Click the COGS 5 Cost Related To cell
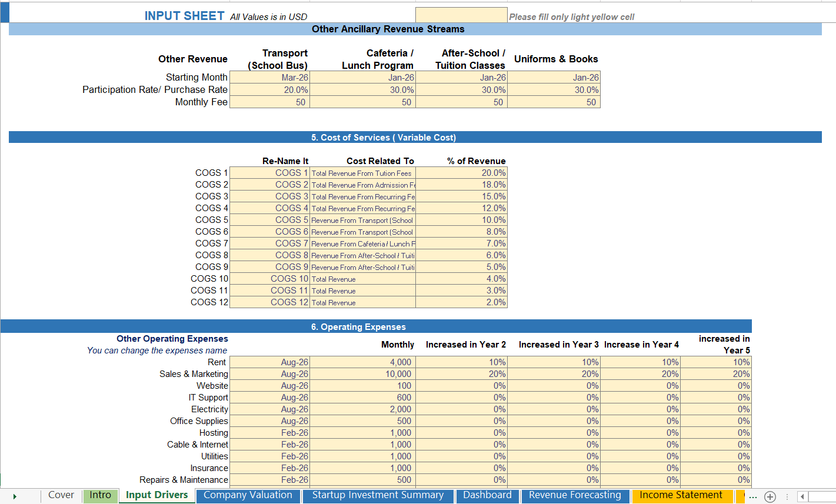 click(x=362, y=219)
